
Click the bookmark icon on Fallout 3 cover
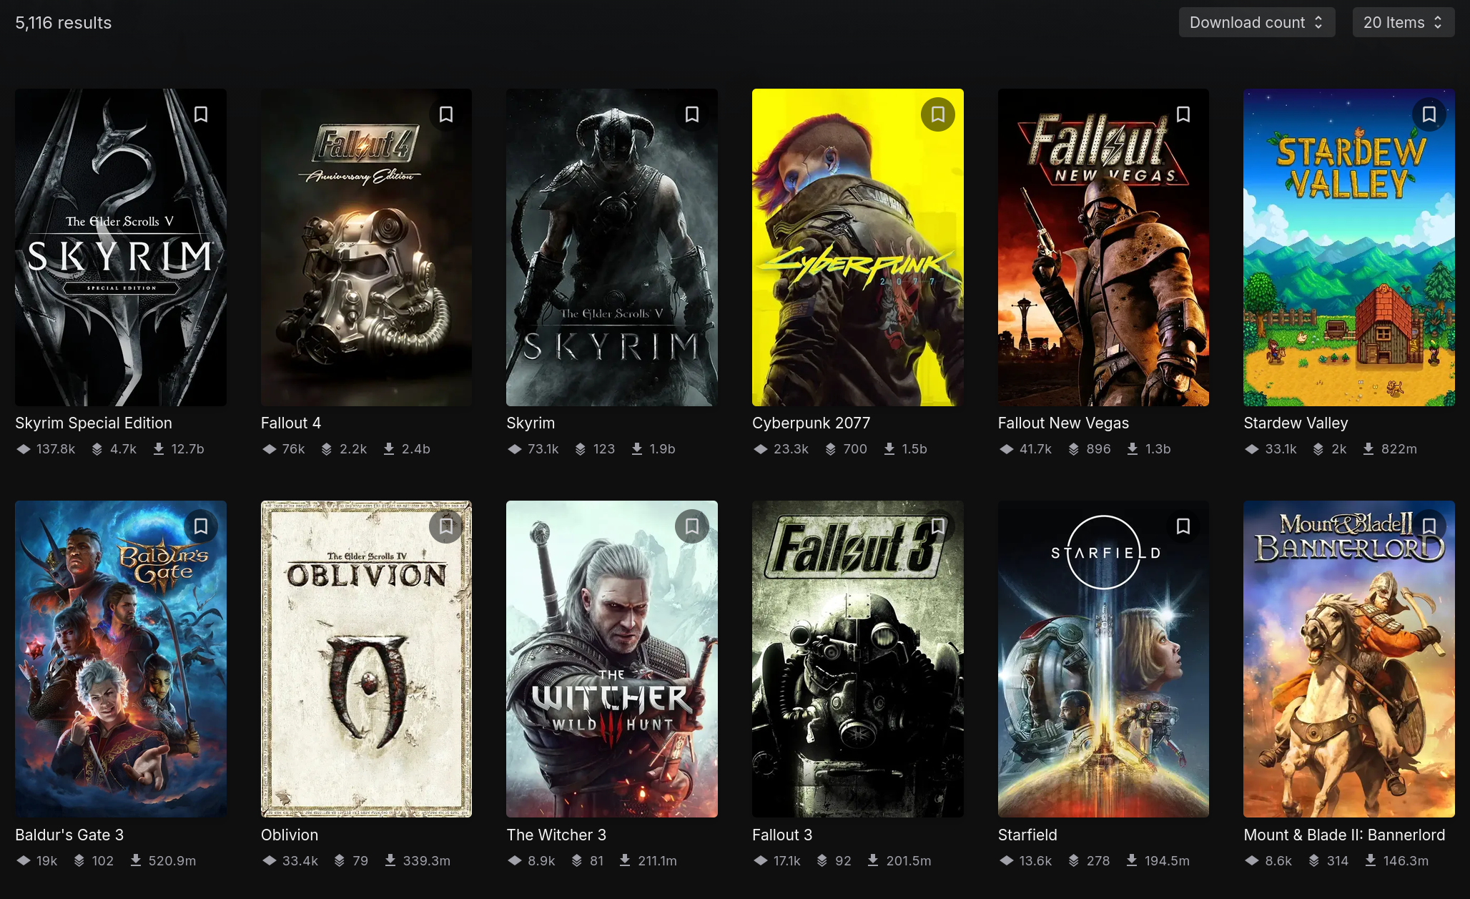click(937, 526)
